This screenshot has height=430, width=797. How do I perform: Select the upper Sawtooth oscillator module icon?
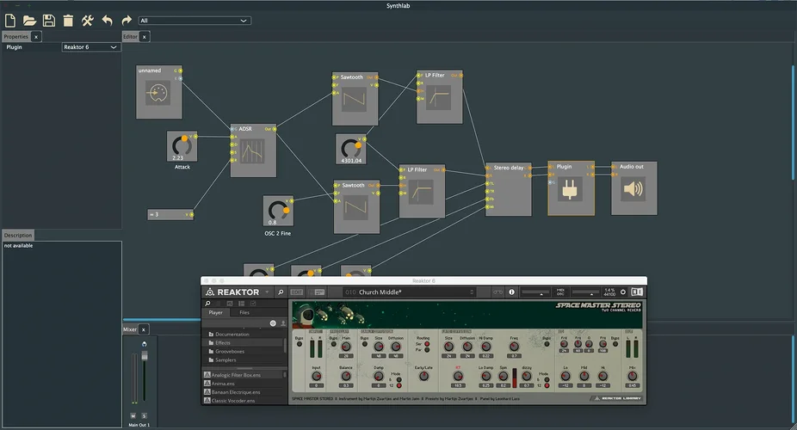355,100
